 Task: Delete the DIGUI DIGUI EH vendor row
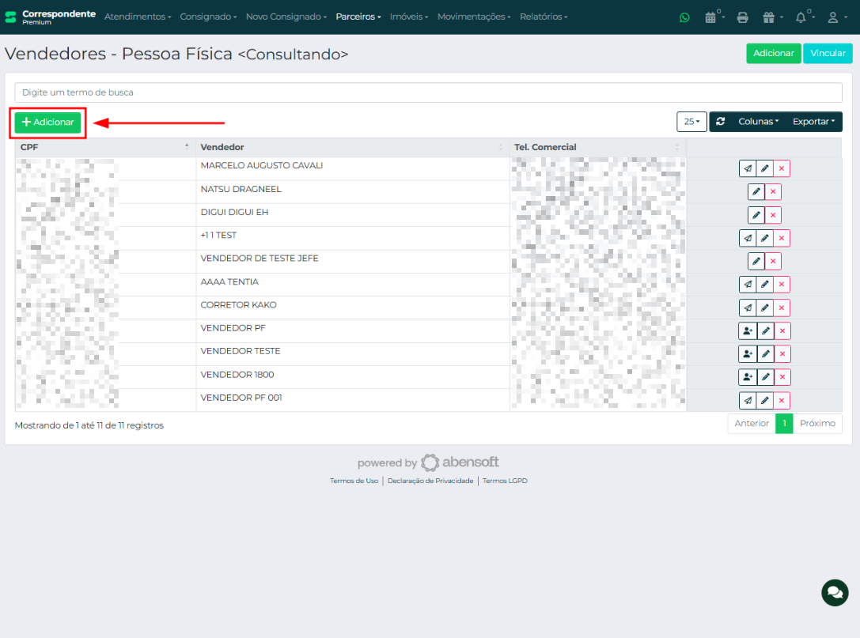point(773,215)
